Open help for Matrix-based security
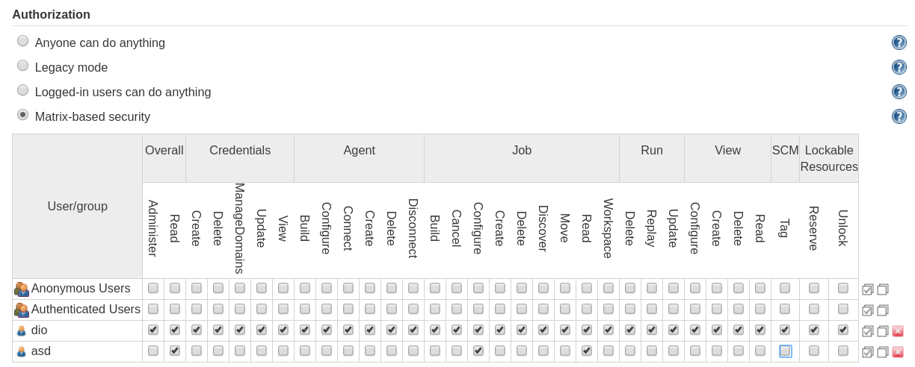The image size is (915, 367). click(899, 116)
